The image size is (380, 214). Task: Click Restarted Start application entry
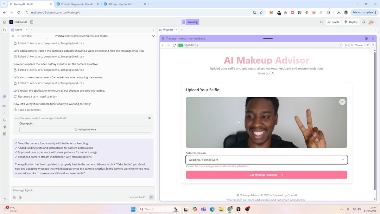click(35, 96)
